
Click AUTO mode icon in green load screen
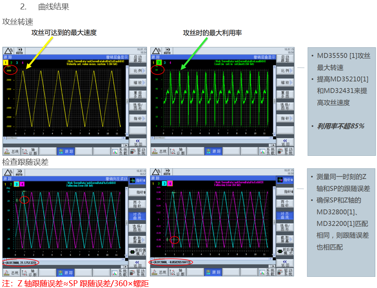click(167, 51)
